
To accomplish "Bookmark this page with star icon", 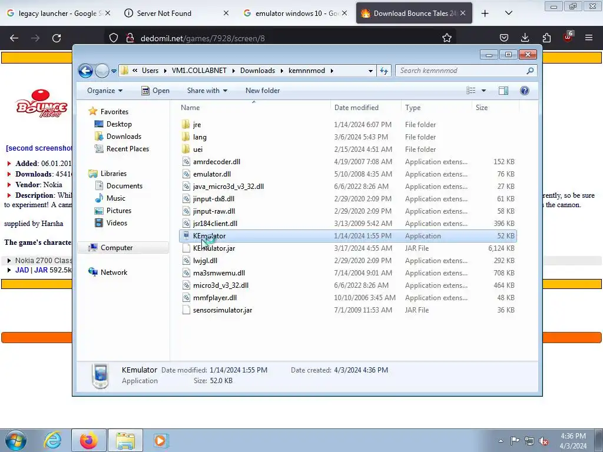I will (446, 38).
